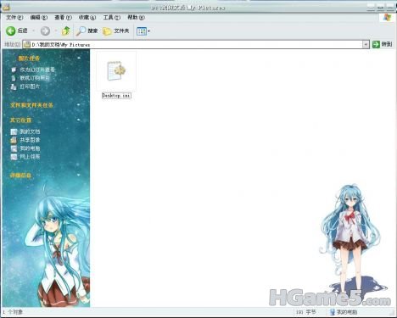Click the title bar folder system icon
This screenshot has height=318, width=397.
(6, 7)
